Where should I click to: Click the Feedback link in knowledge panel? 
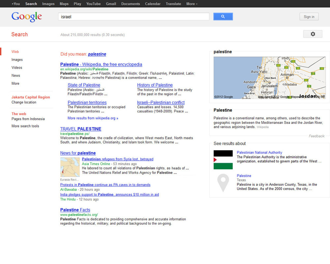pyautogui.click(x=316, y=136)
